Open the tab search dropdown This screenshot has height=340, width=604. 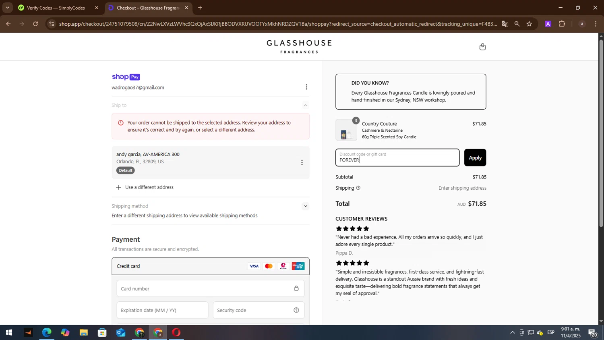[x=7, y=8]
